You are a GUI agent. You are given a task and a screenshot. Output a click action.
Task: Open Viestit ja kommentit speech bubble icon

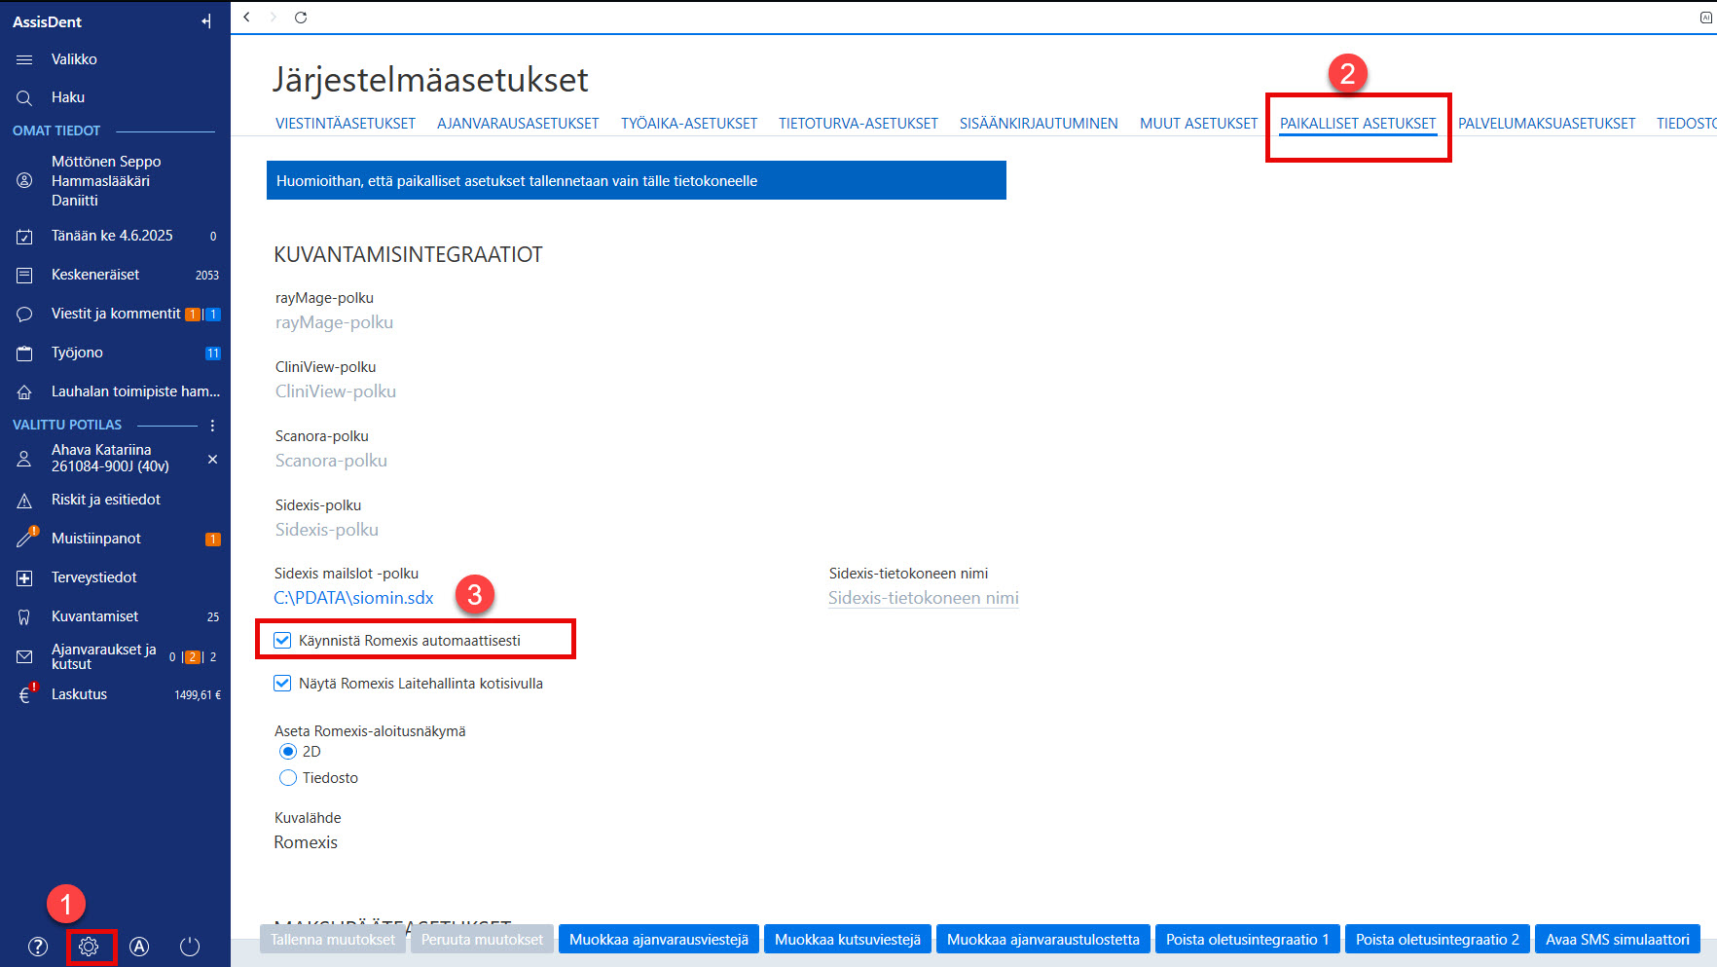[x=24, y=315]
